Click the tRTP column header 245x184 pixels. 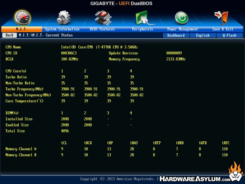(157, 143)
